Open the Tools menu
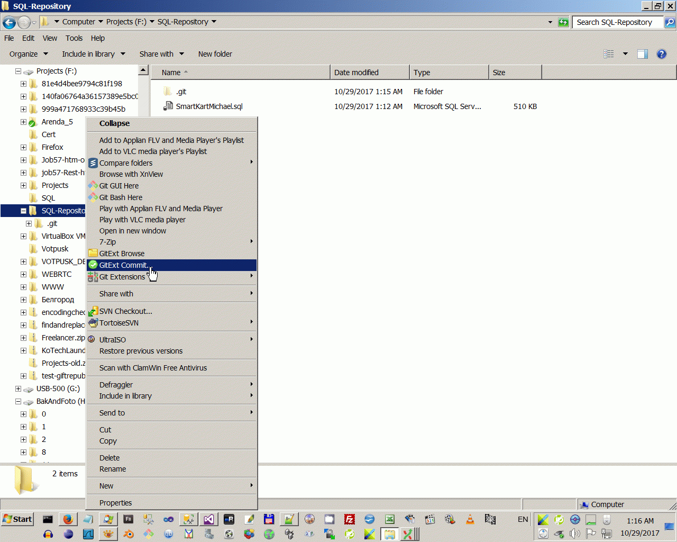The width and height of the screenshot is (677, 542). coord(74,38)
